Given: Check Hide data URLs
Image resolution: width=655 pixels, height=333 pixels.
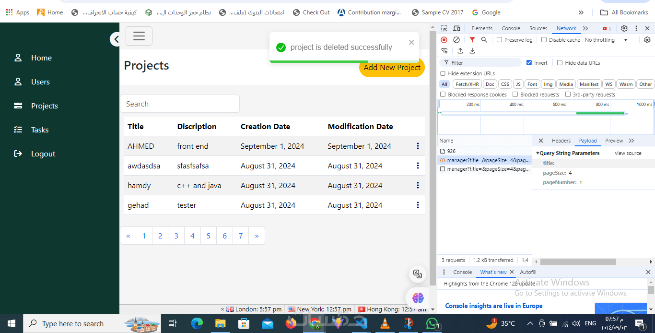Looking at the screenshot, I should coord(560,63).
